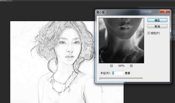Click the 像素 unit label
The image size is (175, 103).
coord(128,73)
